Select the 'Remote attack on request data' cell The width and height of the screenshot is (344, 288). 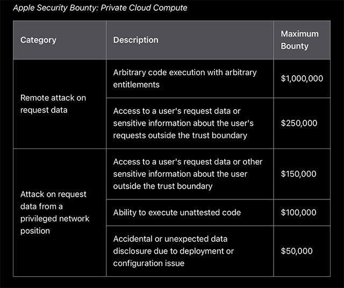click(x=53, y=104)
